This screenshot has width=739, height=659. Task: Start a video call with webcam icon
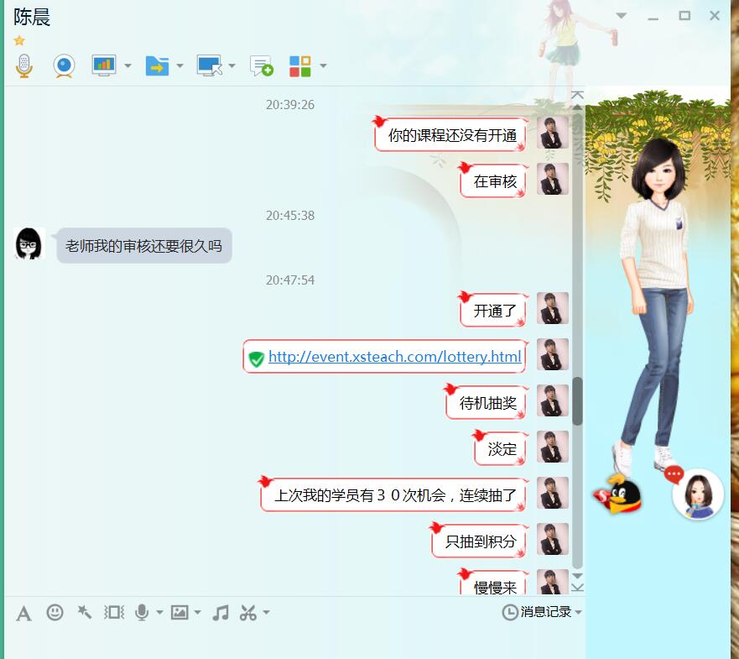64,65
